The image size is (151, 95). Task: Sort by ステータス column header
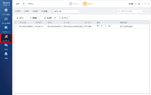pos(87,23)
